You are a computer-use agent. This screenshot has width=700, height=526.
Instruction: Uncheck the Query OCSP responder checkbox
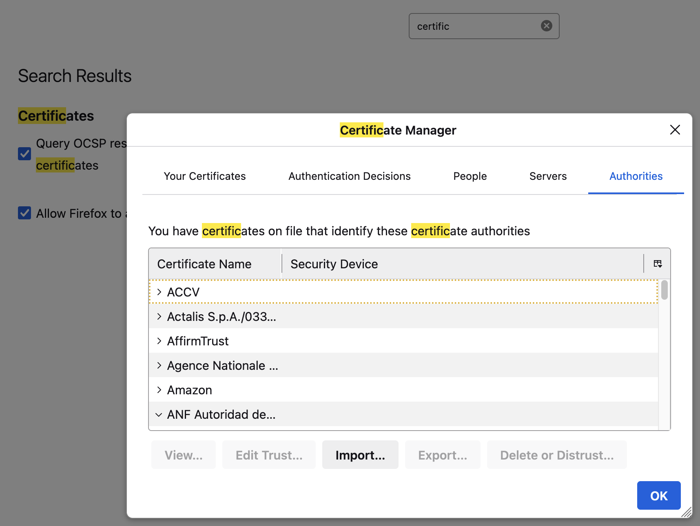click(24, 154)
